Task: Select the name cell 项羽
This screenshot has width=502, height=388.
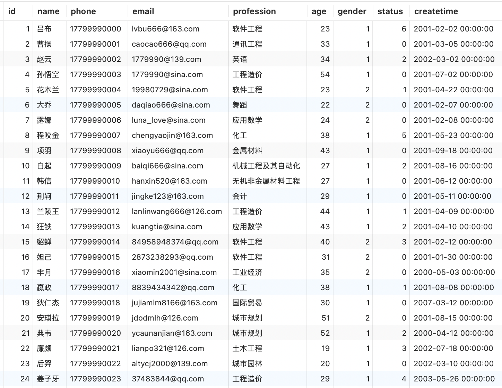Action: tap(44, 151)
